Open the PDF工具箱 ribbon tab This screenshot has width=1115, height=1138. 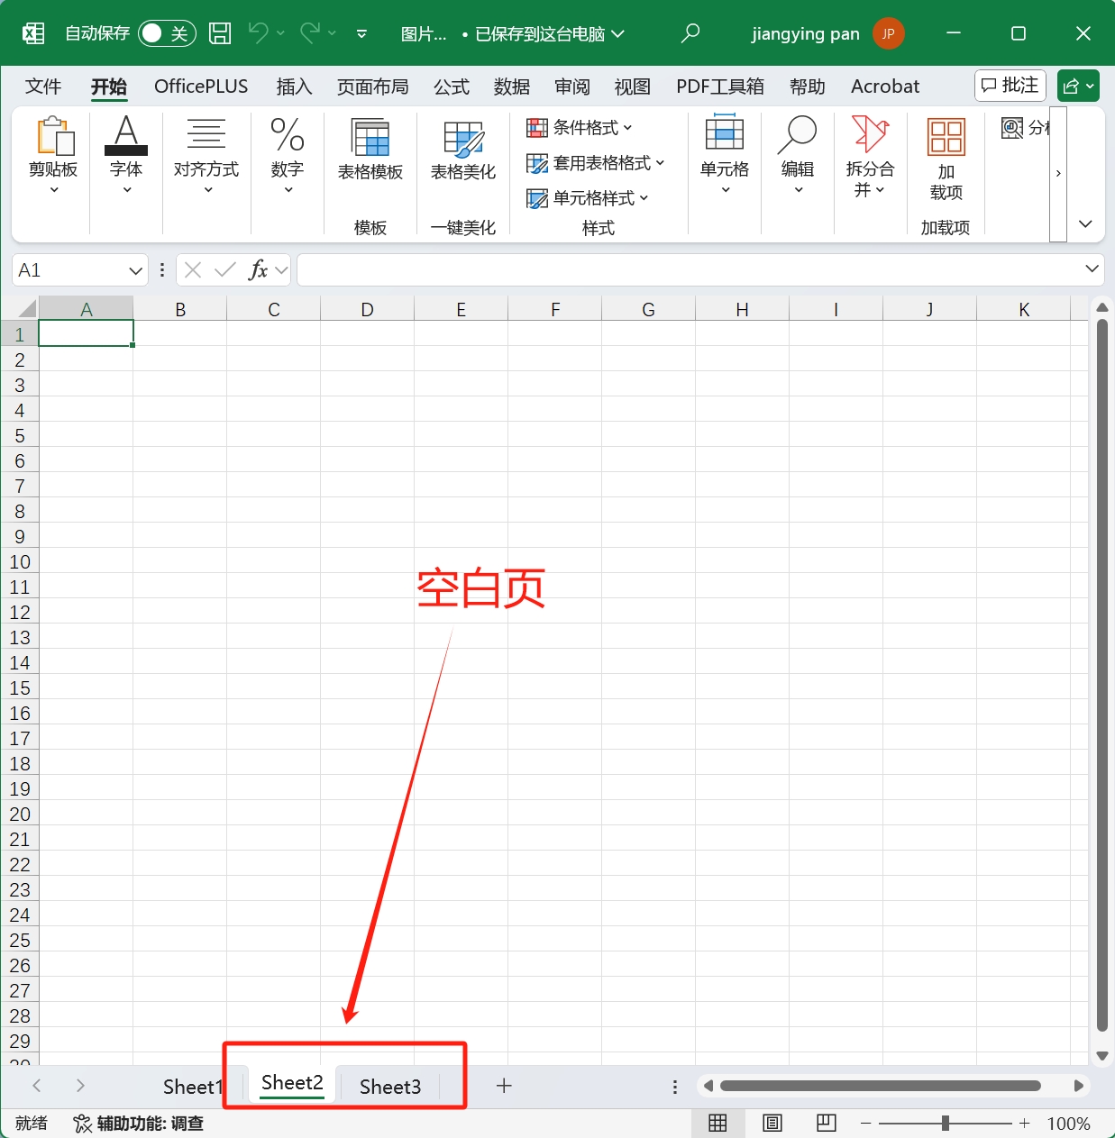720,86
